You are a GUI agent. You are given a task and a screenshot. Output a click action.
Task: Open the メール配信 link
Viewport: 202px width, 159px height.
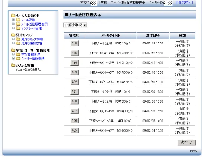(28, 20)
